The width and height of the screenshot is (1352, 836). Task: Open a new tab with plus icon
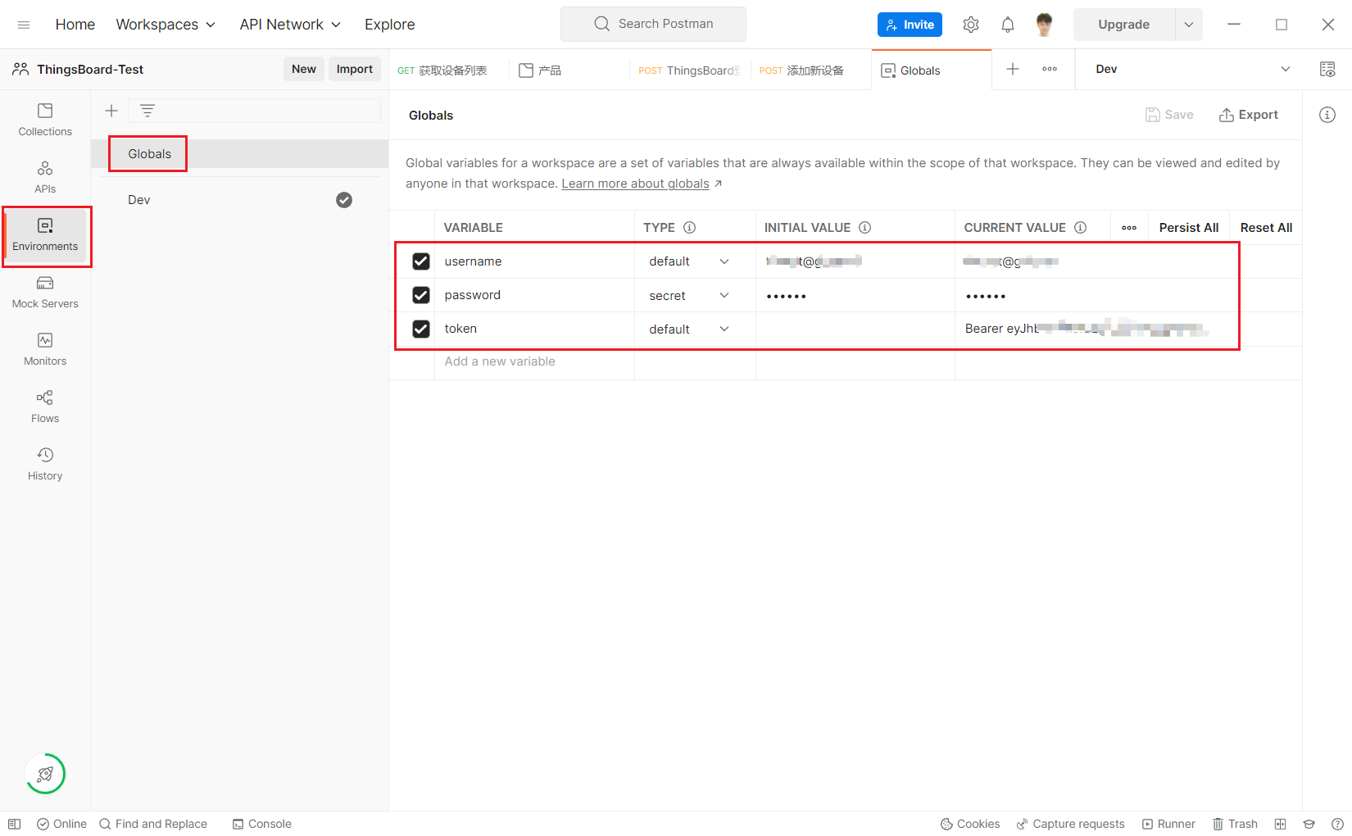pos(1013,69)
